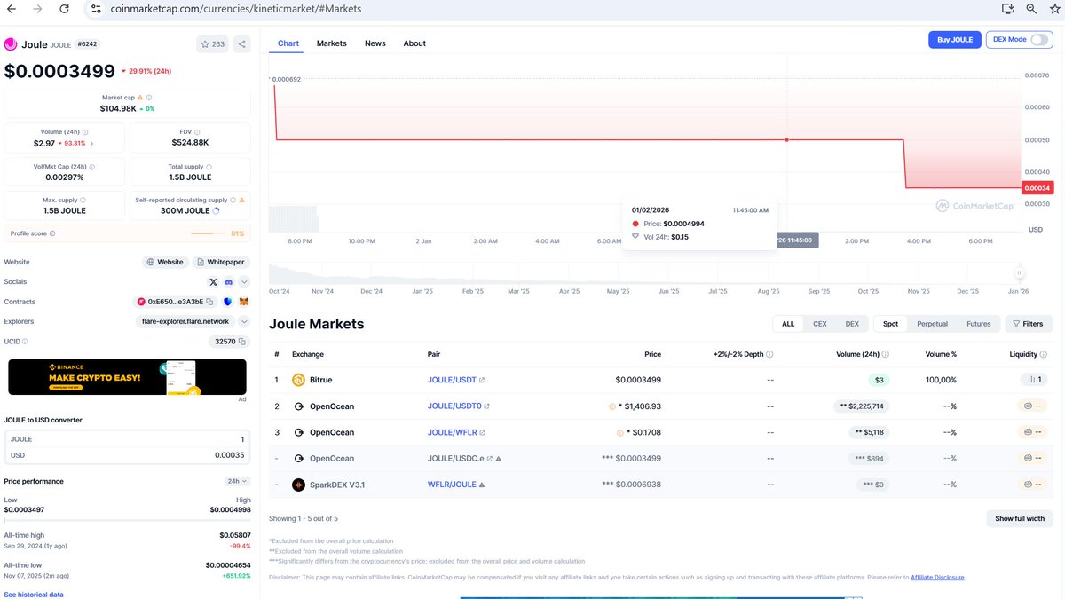1065x599 pixels.
Task: Click the Binance Make Crypto Easy ad banner
Action: click(127, 377)
